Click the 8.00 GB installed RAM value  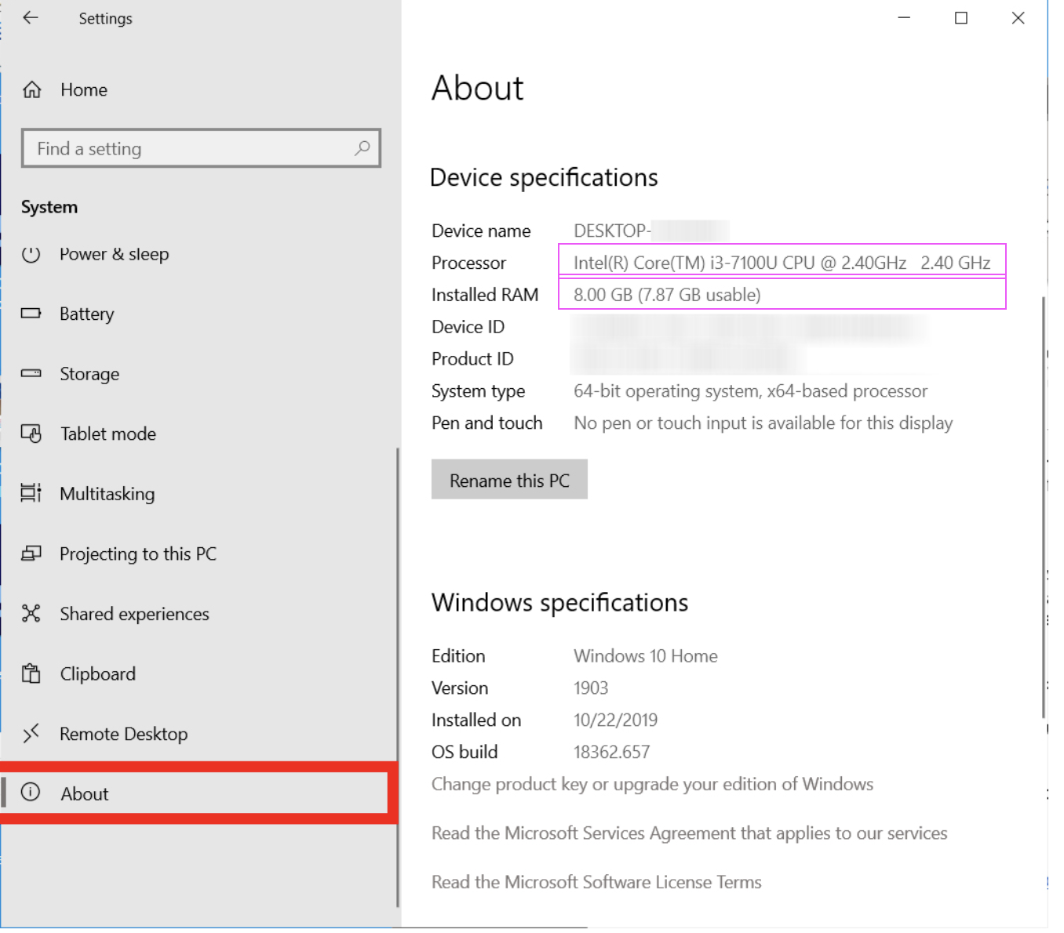(667, 295)
